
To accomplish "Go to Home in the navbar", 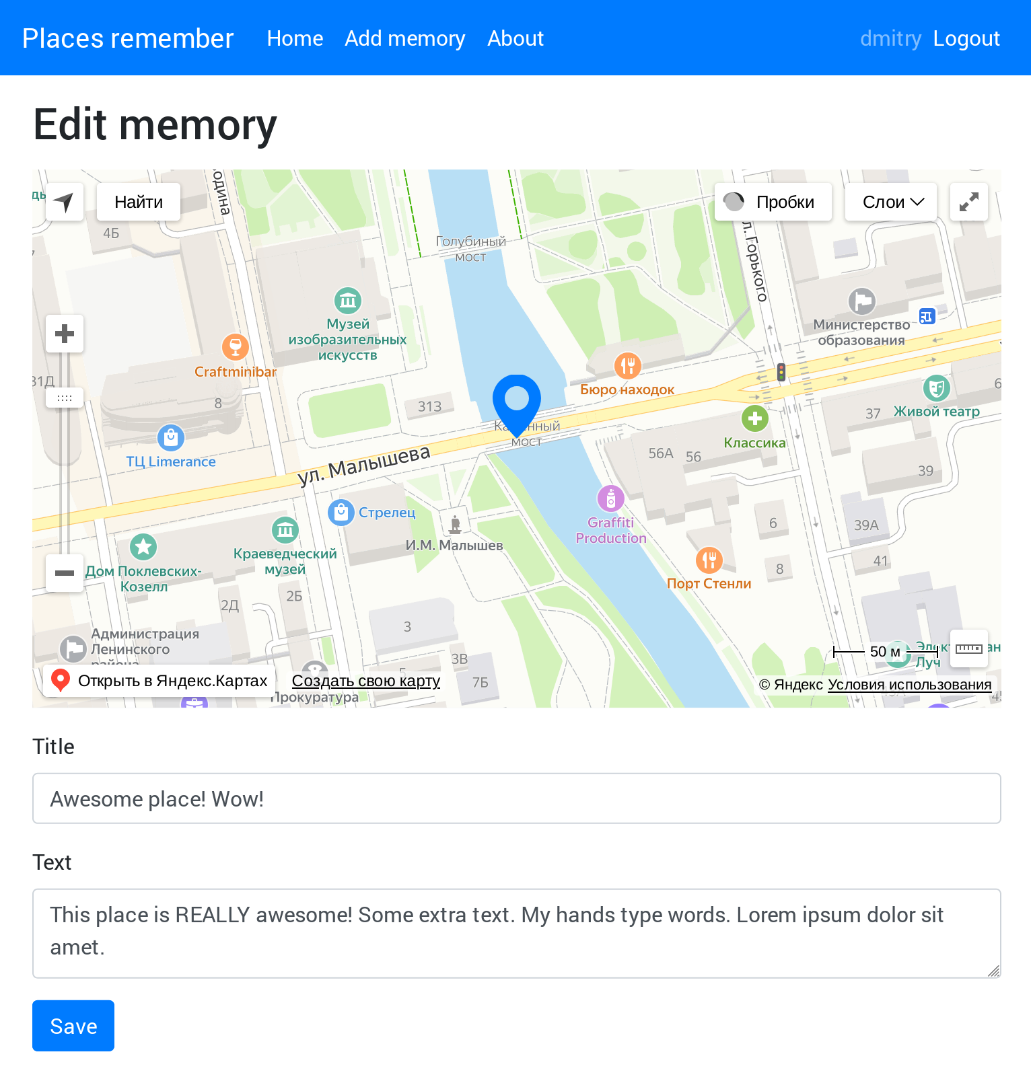I will click(x=295, y=38).
